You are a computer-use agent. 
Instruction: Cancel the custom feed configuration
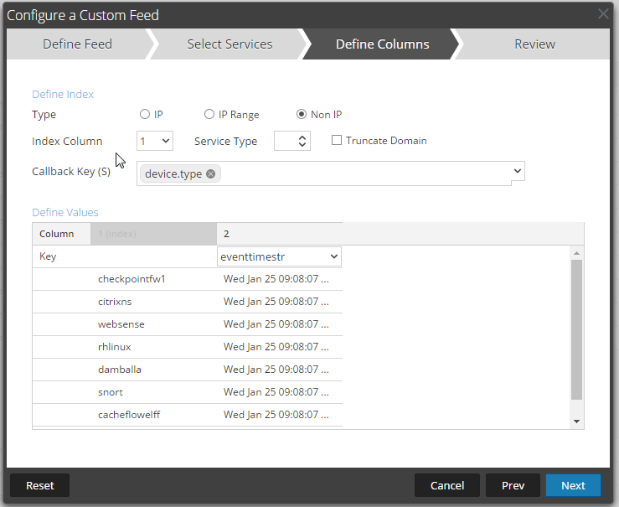click(447, 485)
